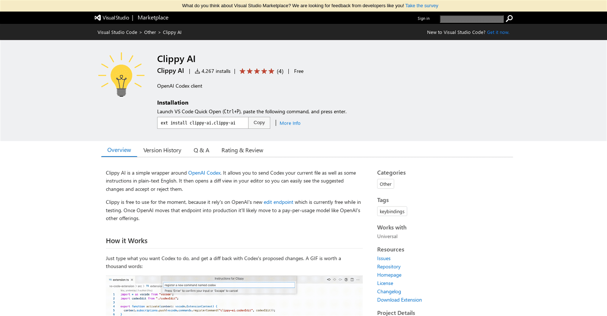Image resolution: width=607 pixels, height=316 pixels.
Task: Open the OpenAI Codex link
Action: (x=204, y=173)
